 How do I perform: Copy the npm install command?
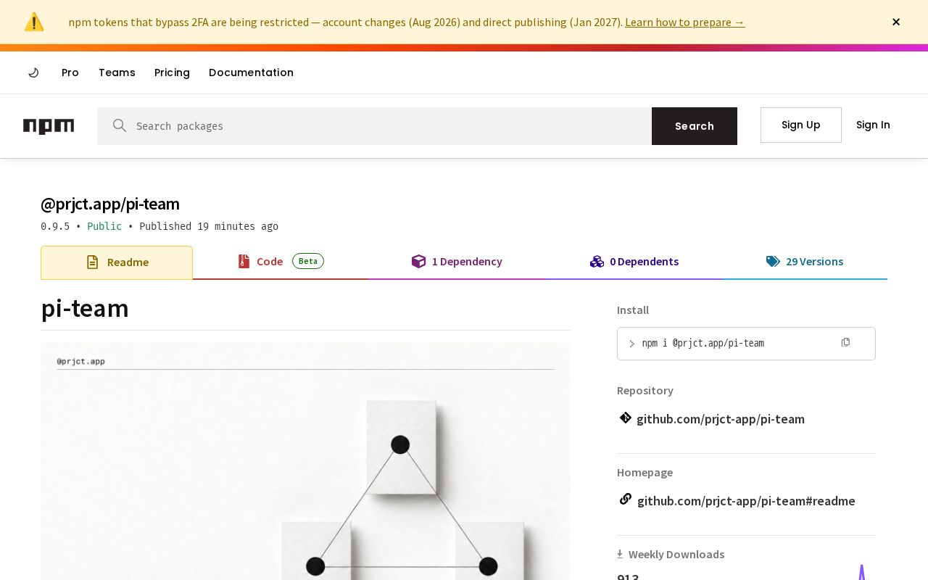[x=845, y=342]
